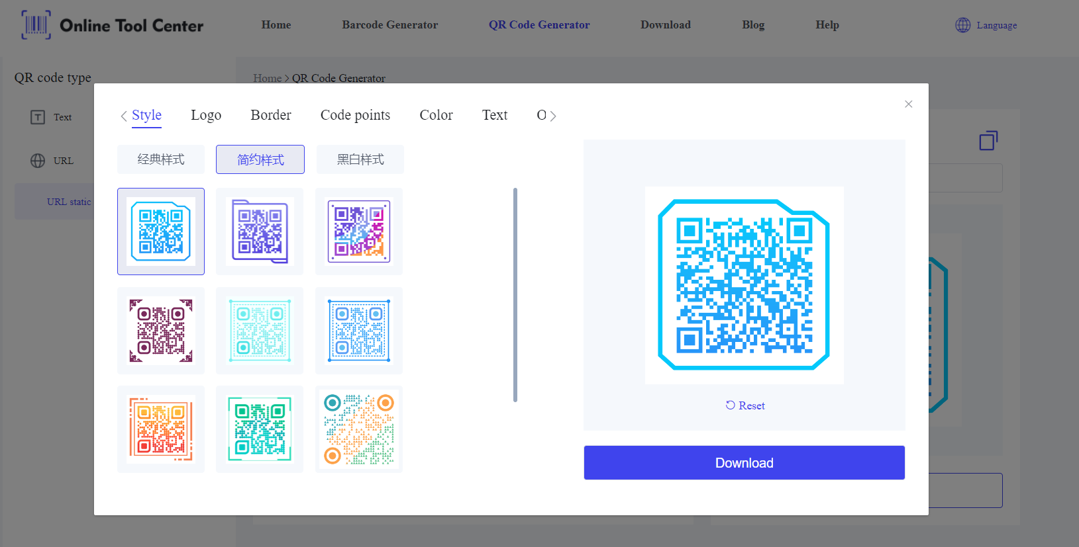Viewport: 1079px width, 547px height.
Task: Open Barcode Generator in top navigation
Action: [x=390, y=25]
